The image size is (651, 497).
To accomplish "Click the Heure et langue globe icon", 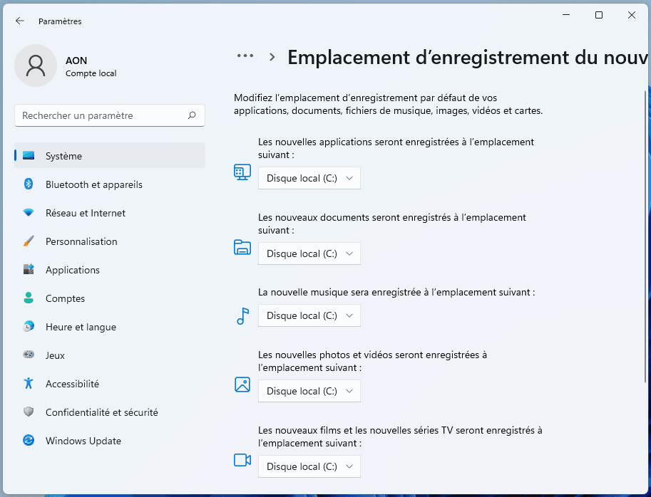I will [29, 327].
